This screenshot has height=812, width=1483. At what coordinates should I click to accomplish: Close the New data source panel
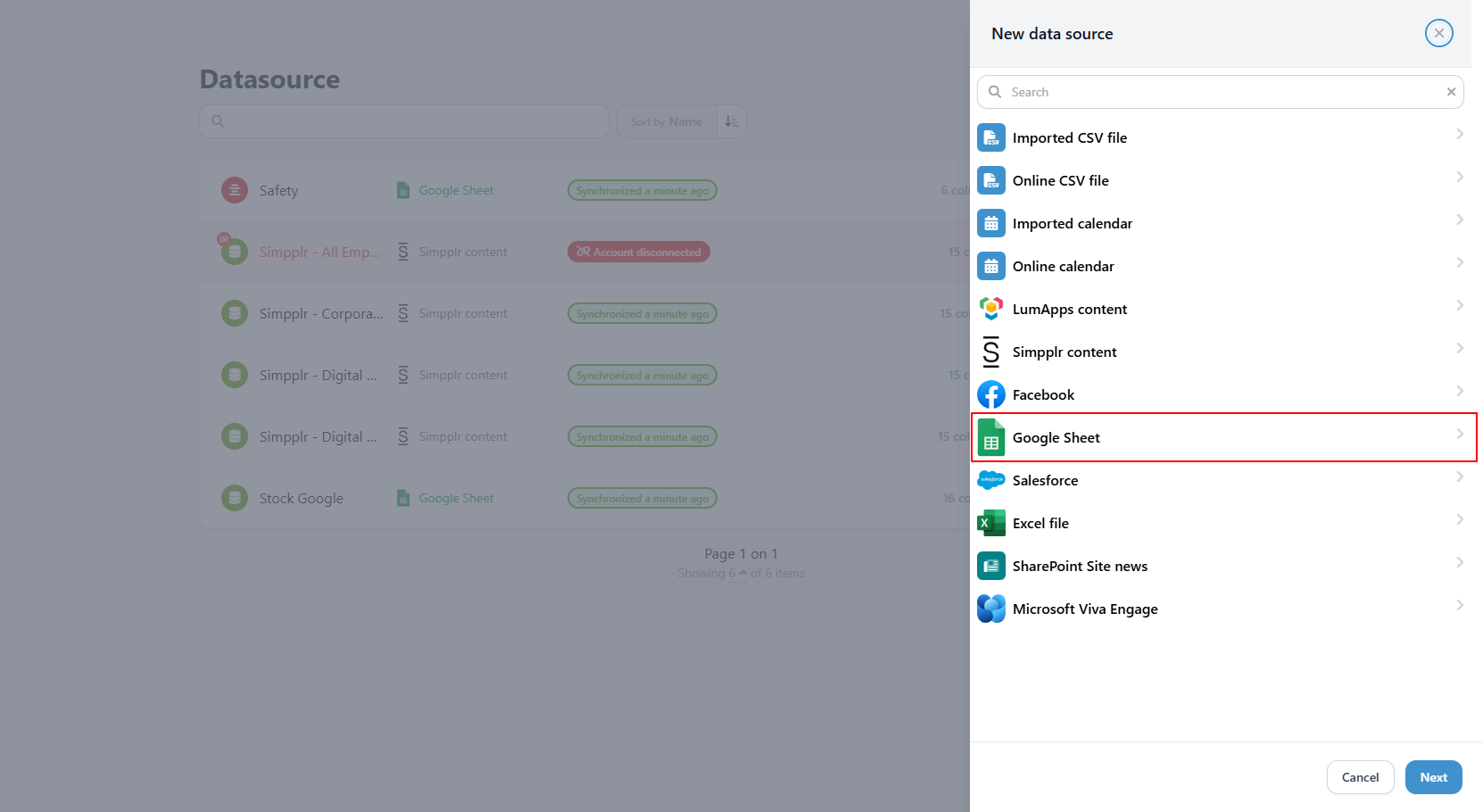[1438, 33]
